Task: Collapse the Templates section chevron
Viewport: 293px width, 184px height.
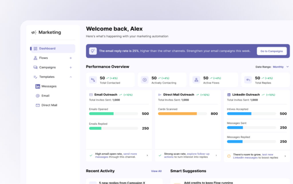Action: tap(71, 77)
